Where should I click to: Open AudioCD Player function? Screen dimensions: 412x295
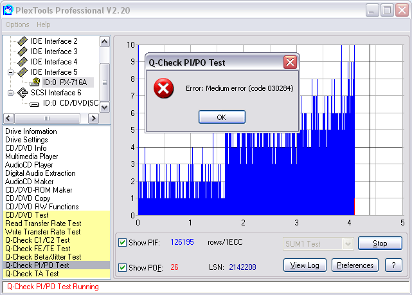29,165
